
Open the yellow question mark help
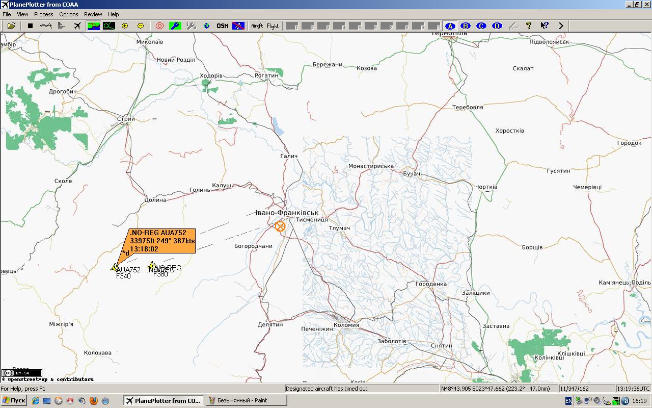tap(529, 25)
